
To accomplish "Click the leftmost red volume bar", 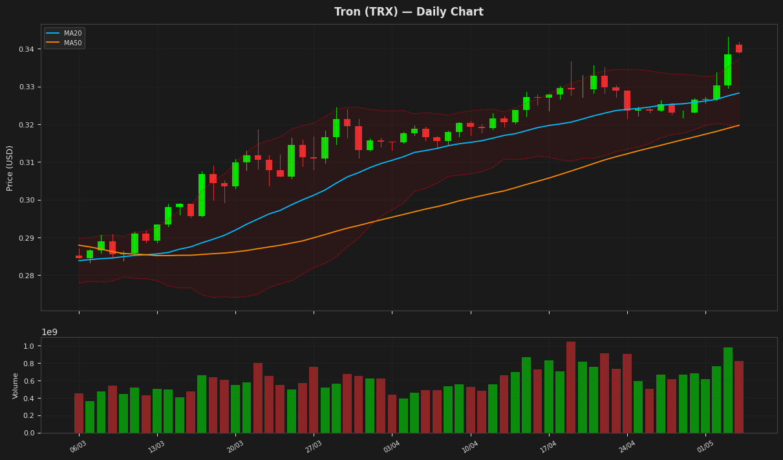I will point(79,413).
